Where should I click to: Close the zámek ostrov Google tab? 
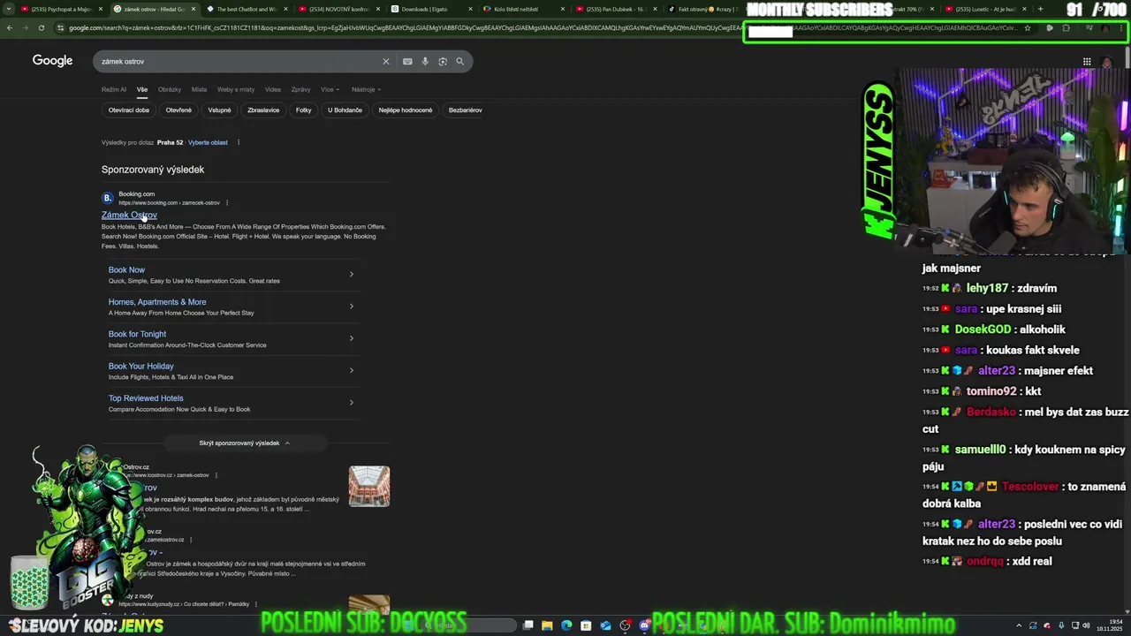pyautogui.click(x=194, y=9)
